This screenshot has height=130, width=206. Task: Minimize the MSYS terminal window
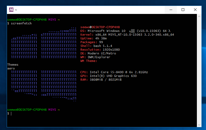[171, 10]
